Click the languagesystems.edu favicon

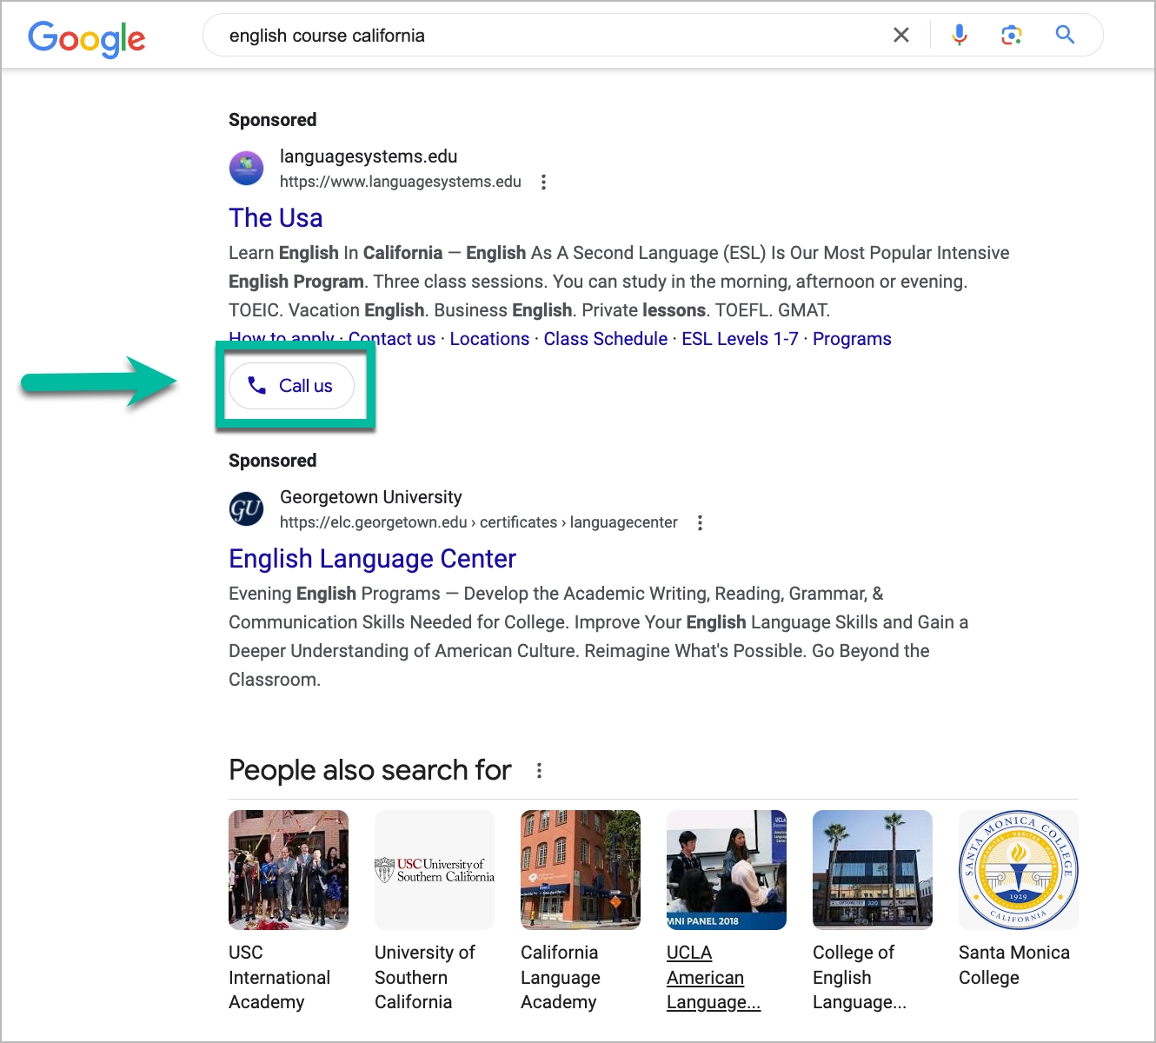coord(246,168)
